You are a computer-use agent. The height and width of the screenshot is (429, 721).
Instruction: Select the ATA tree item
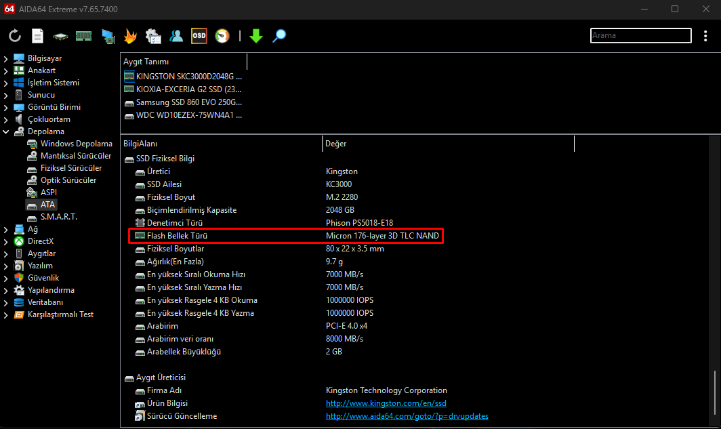(48, 205)
